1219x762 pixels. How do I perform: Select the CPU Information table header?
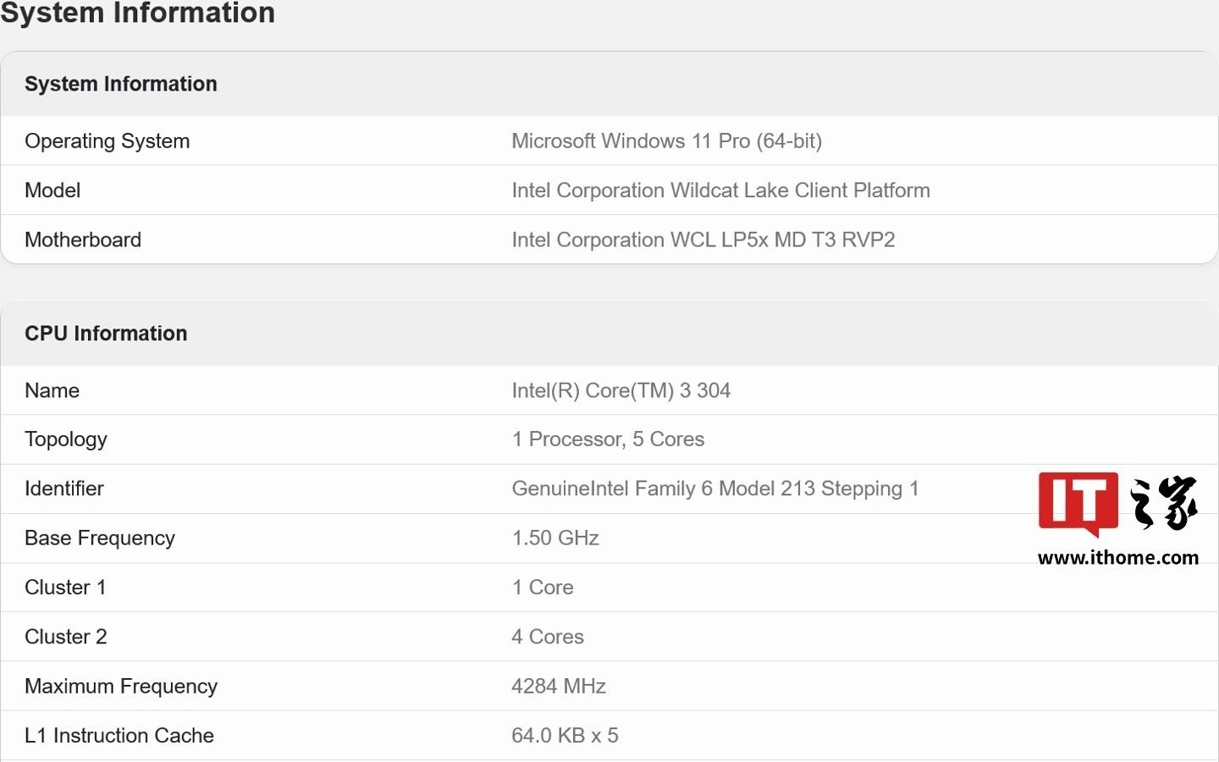[x=106, y=334]
